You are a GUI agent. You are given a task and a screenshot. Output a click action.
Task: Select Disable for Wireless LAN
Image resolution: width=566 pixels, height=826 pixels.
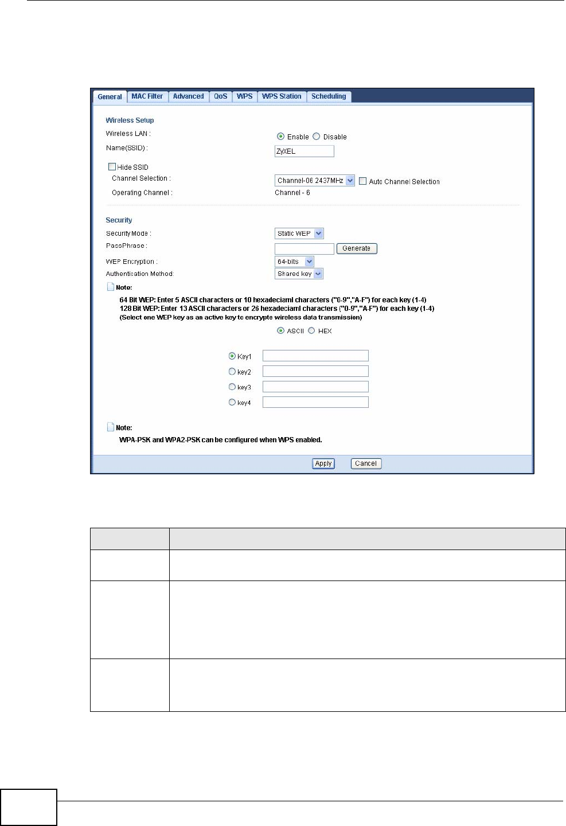[x=316, y=137]
